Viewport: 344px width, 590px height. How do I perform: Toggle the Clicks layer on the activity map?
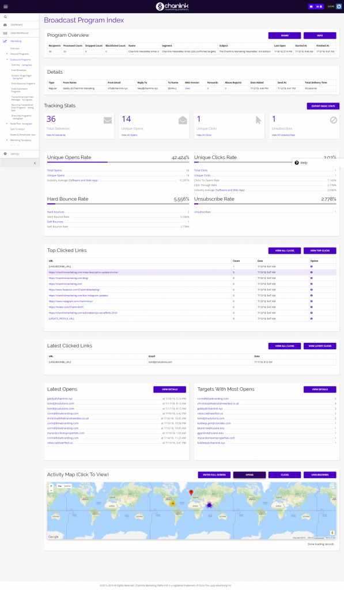[285, 475]
